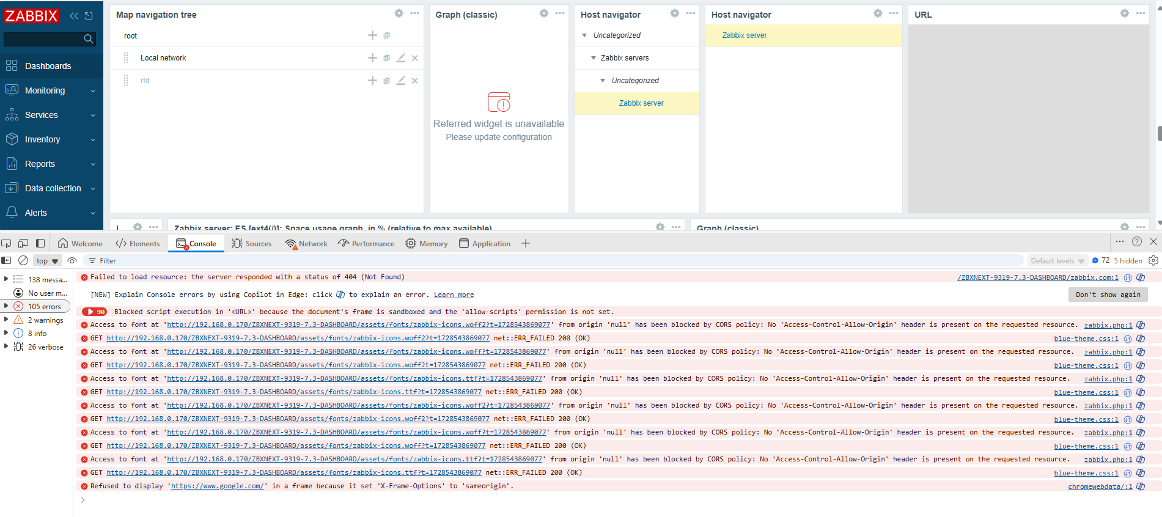Remove the Local network tree item
Screen dimensions: 1162x517
click(415, 58)
